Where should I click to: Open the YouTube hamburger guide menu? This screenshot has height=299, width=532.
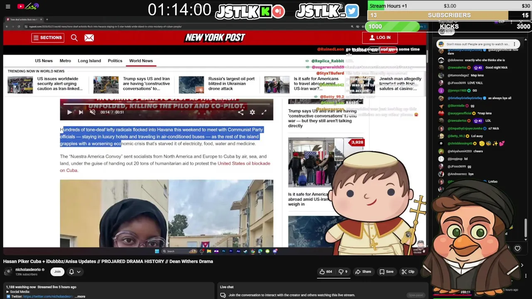pos(8,6)
